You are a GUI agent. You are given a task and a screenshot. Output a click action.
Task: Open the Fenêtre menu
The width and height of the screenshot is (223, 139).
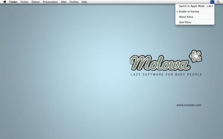coord(74,2)
